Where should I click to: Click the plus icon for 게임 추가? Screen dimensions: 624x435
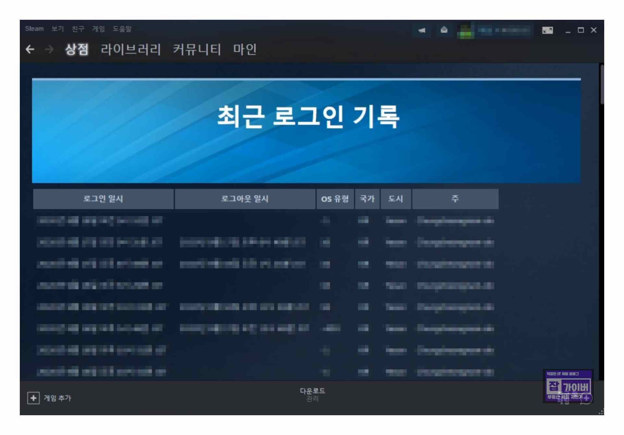pyautogui.click(x=33, y=398)
